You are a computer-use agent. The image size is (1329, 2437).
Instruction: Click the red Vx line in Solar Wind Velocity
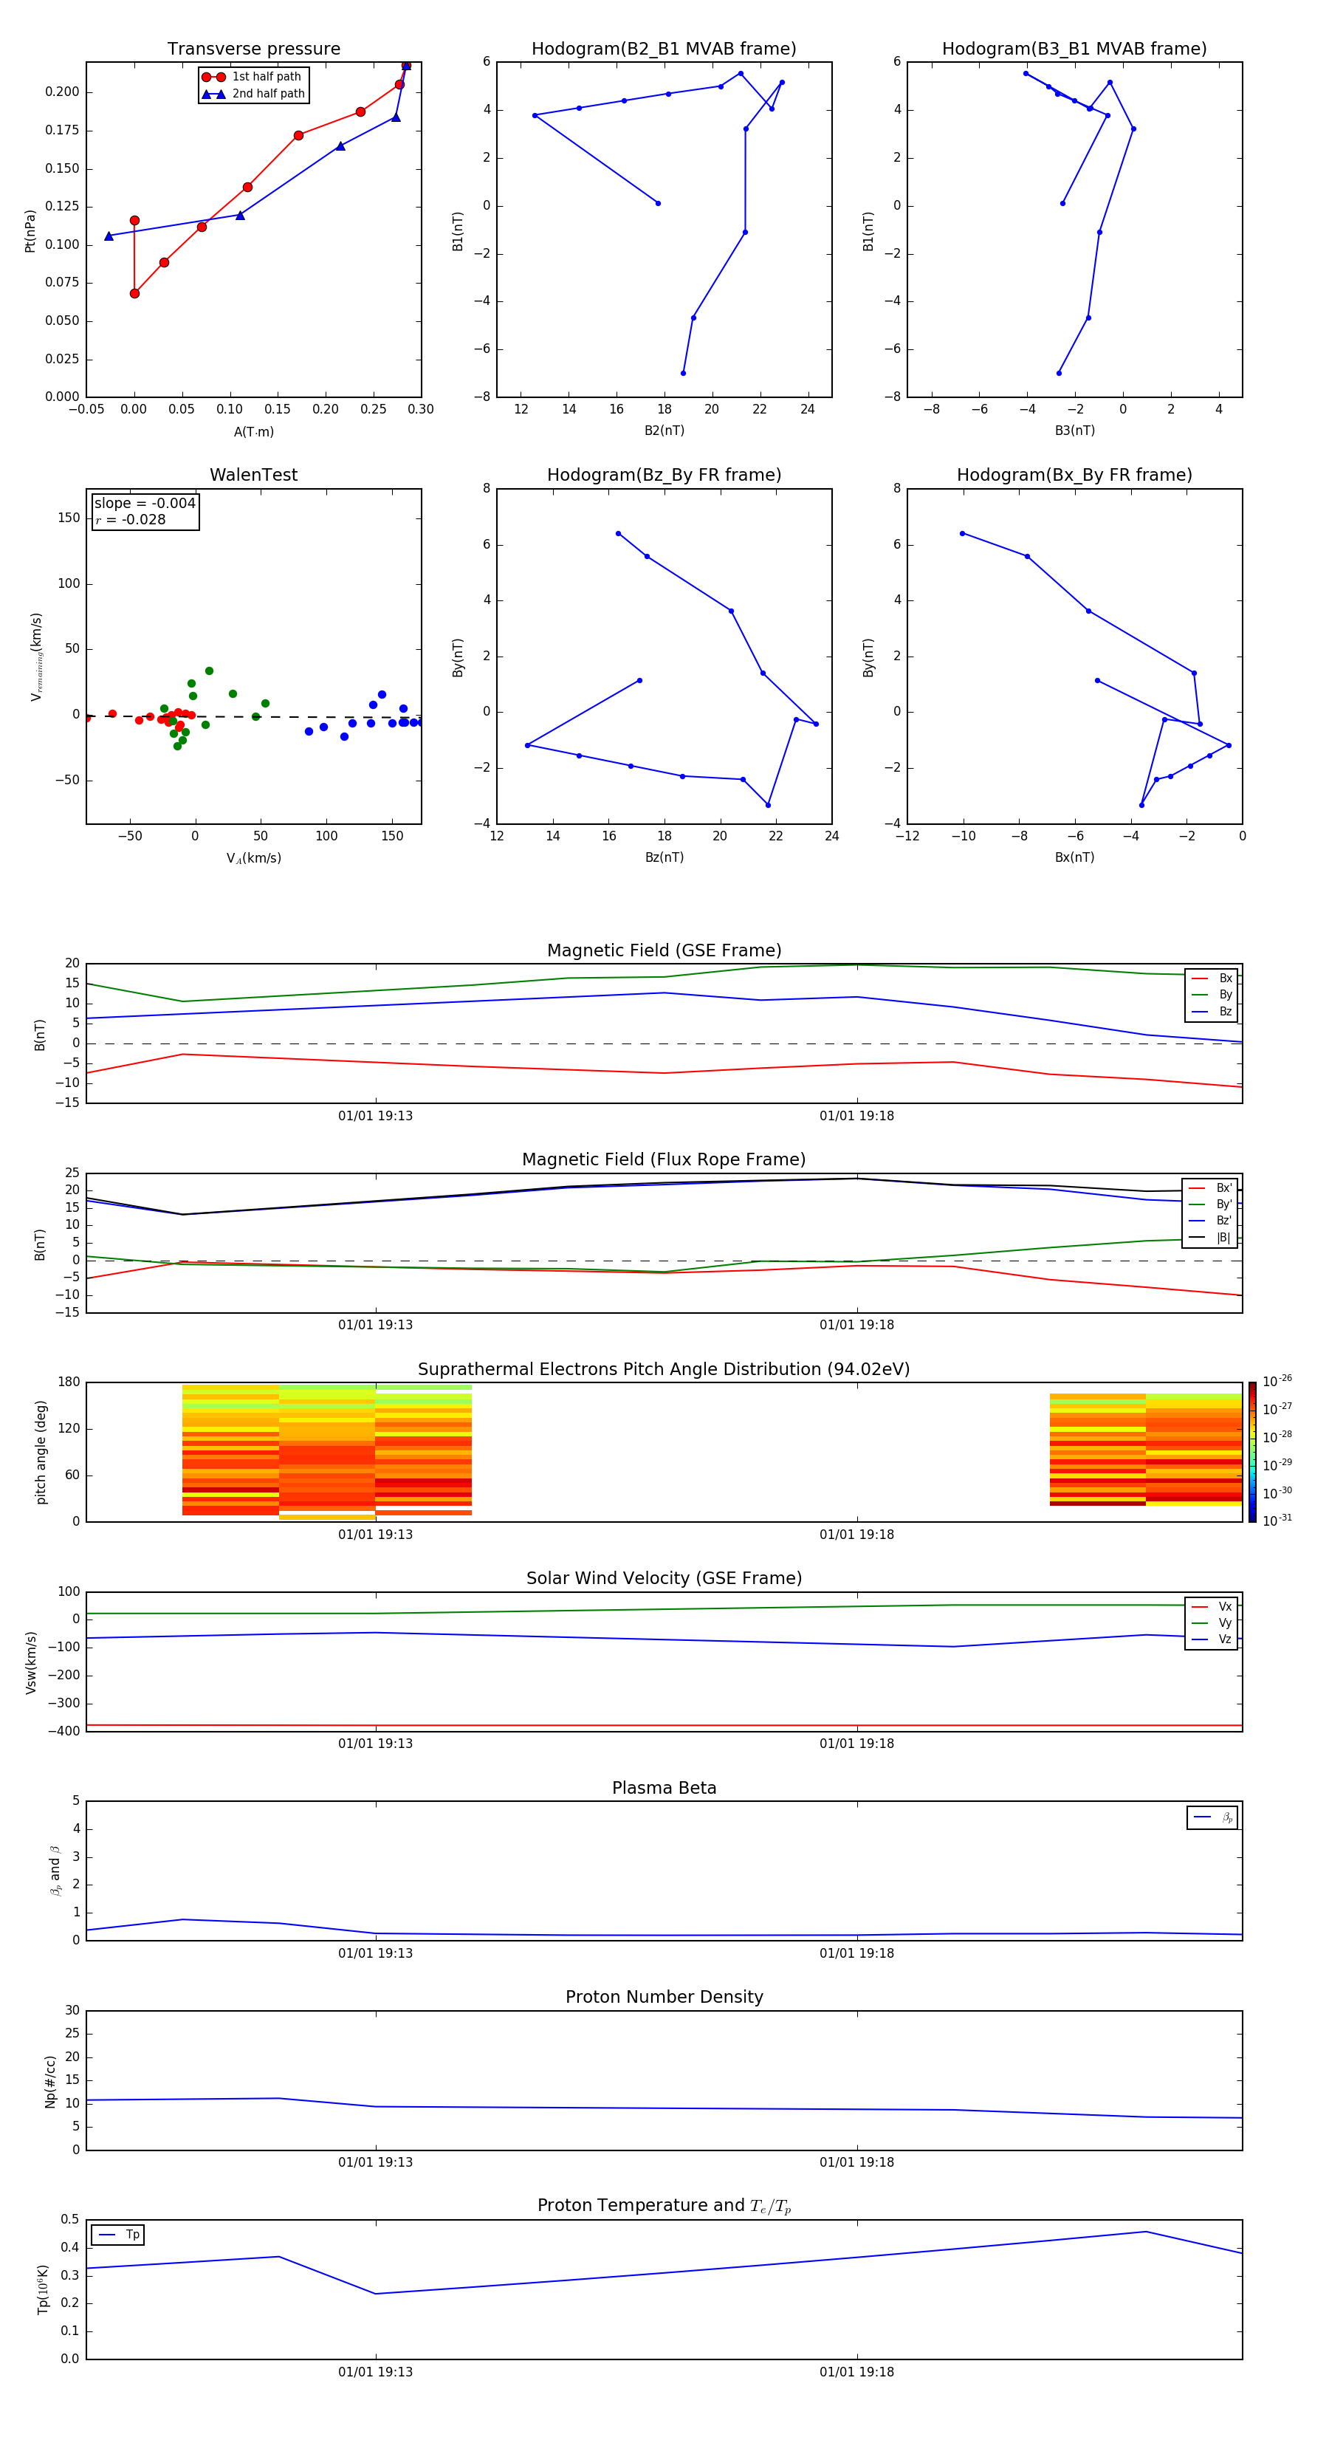coord(664,1726)
